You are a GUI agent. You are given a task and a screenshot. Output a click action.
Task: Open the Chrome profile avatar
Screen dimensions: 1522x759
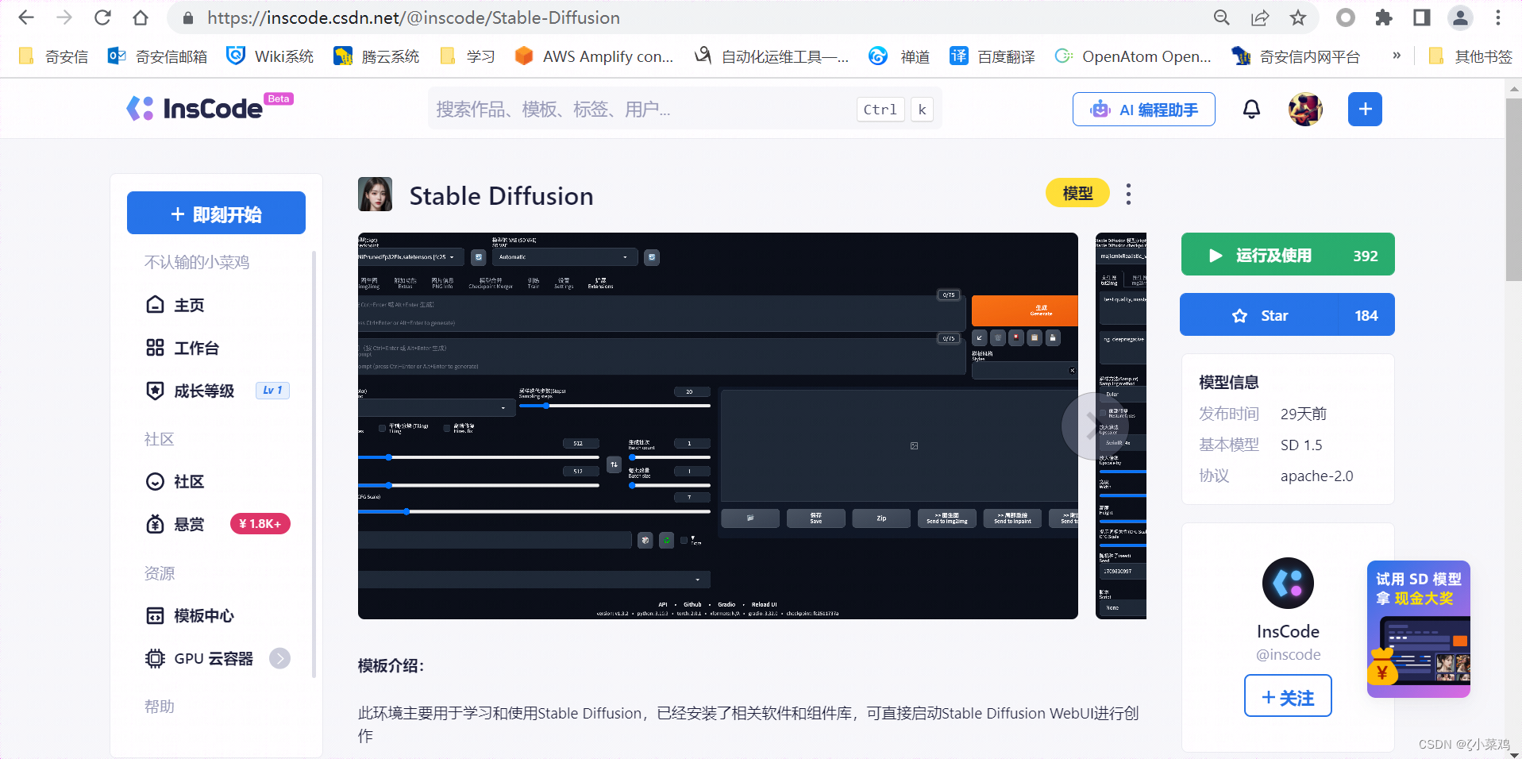(1460, 17)
